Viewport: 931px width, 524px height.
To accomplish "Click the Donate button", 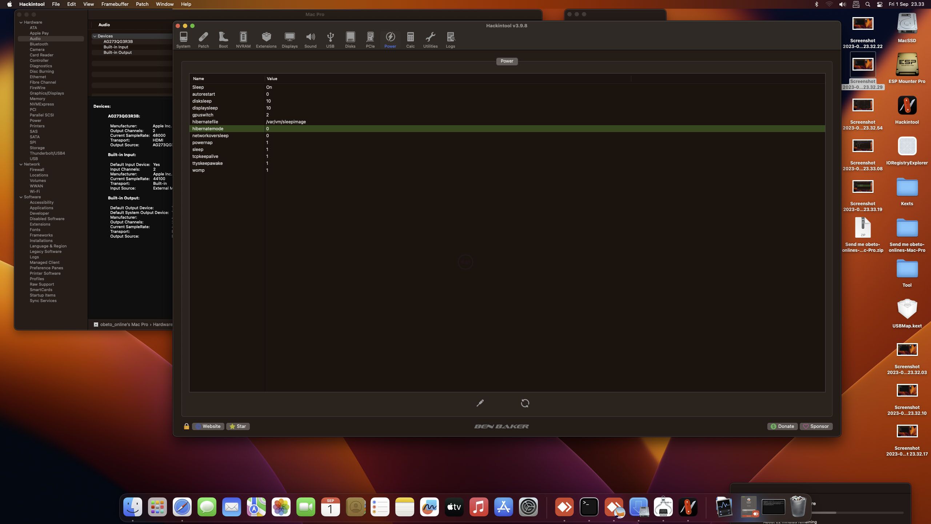I will pyautogui.click(x=782, y=426).
